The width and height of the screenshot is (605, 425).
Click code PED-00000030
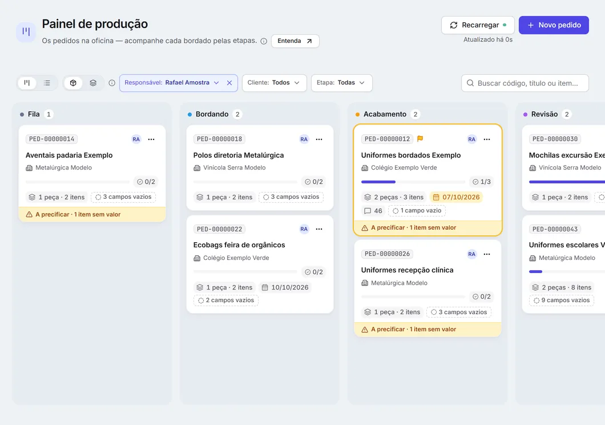pyautogui.click(x=555, y=139)
